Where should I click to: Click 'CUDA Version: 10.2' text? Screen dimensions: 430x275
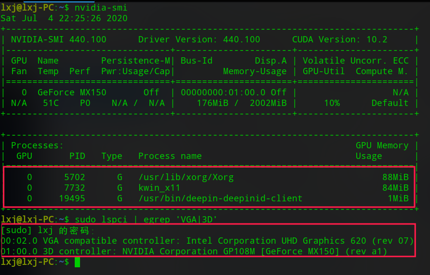[x=340, y=39]
